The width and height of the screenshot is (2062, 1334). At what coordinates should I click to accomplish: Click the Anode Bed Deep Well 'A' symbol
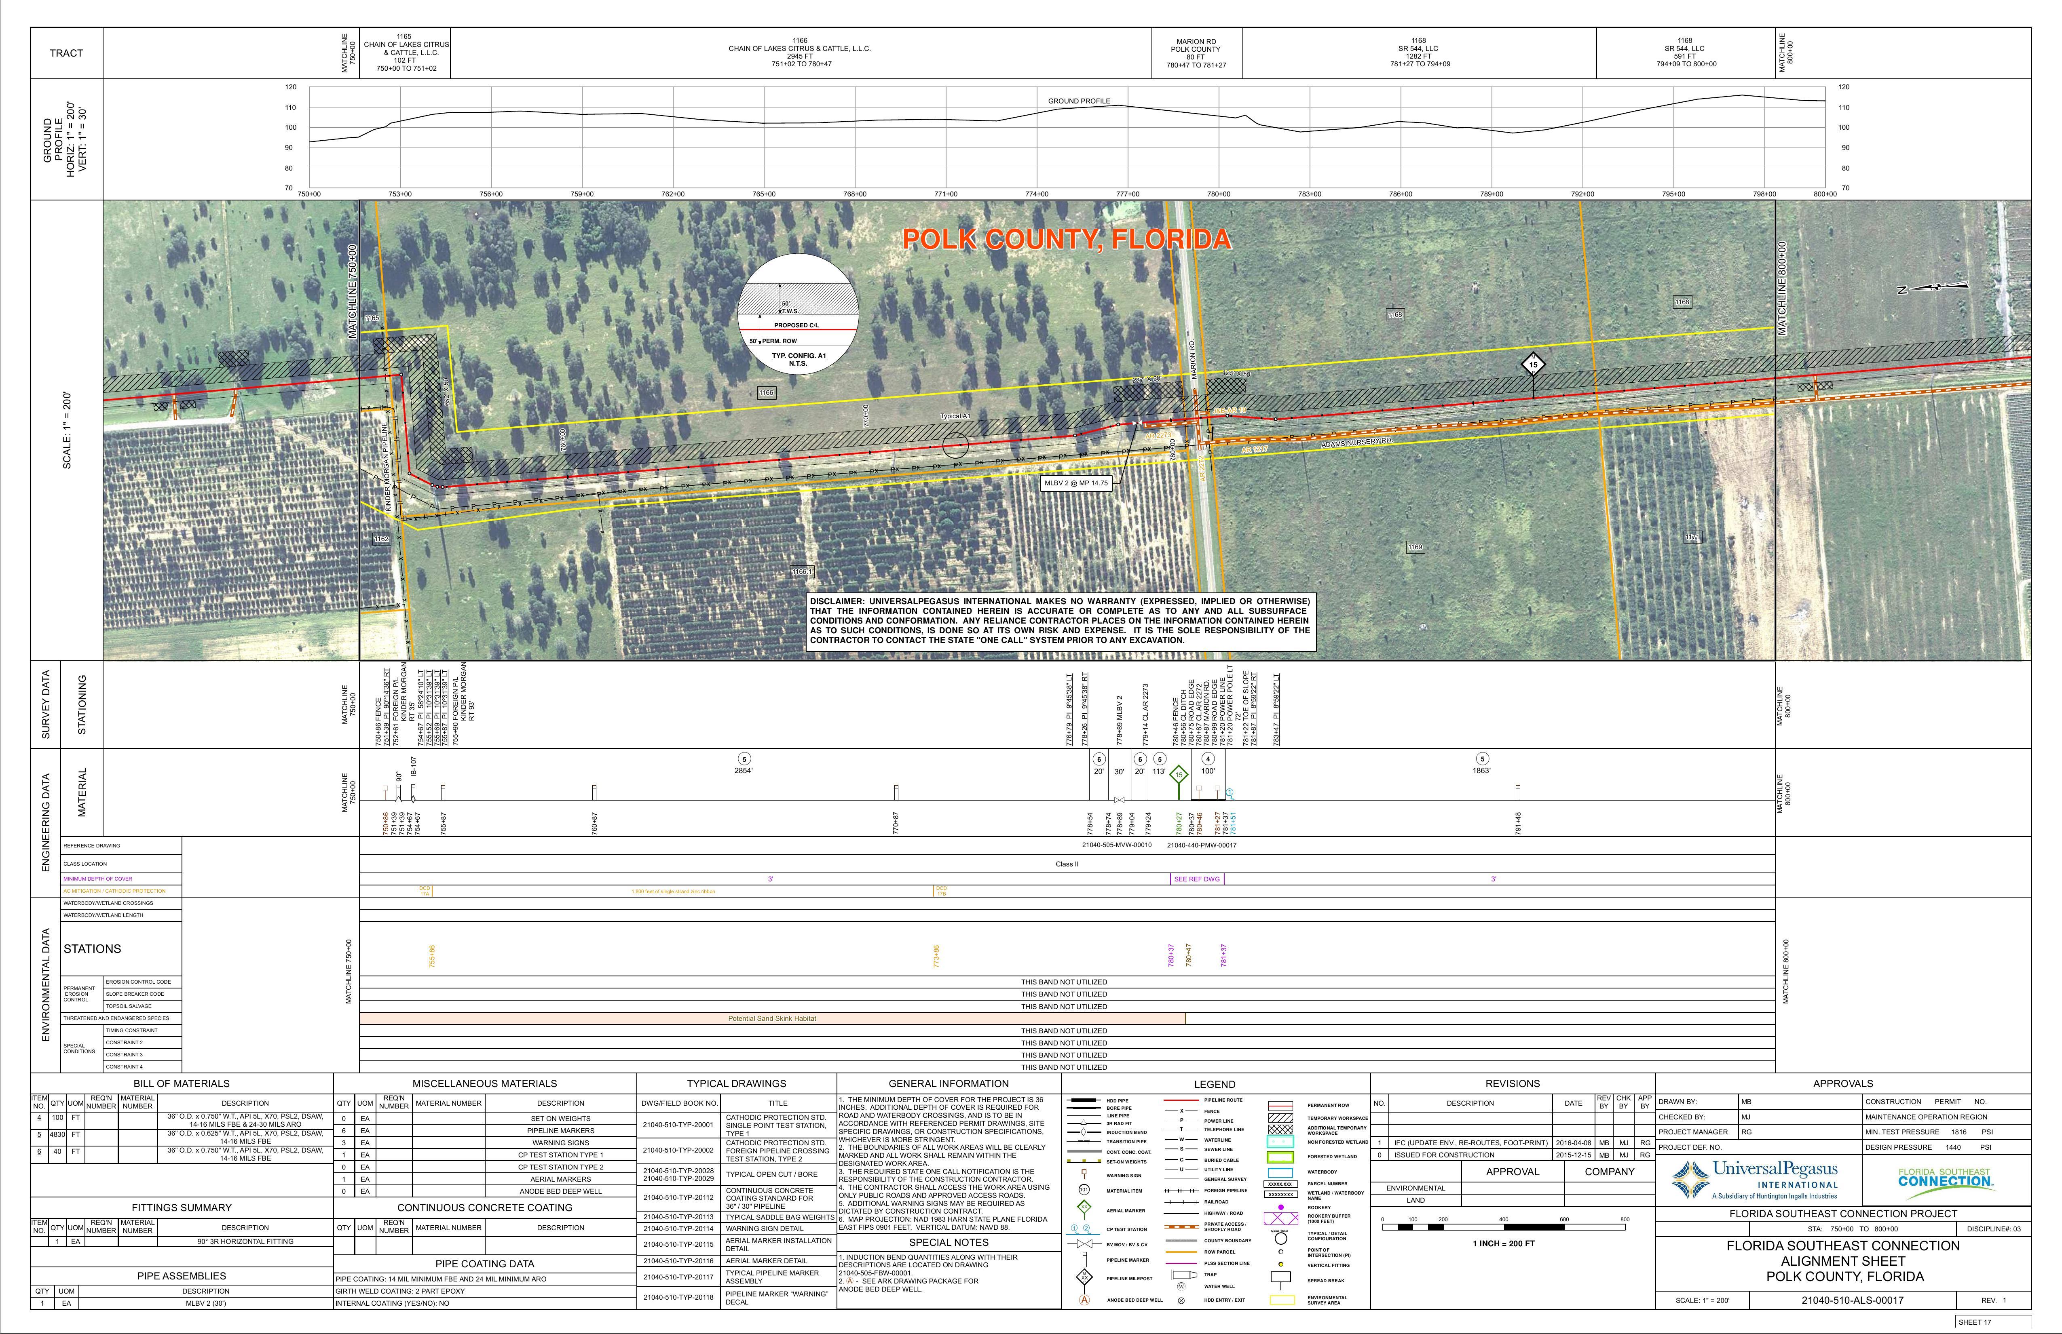(x=1085, y=1299)
